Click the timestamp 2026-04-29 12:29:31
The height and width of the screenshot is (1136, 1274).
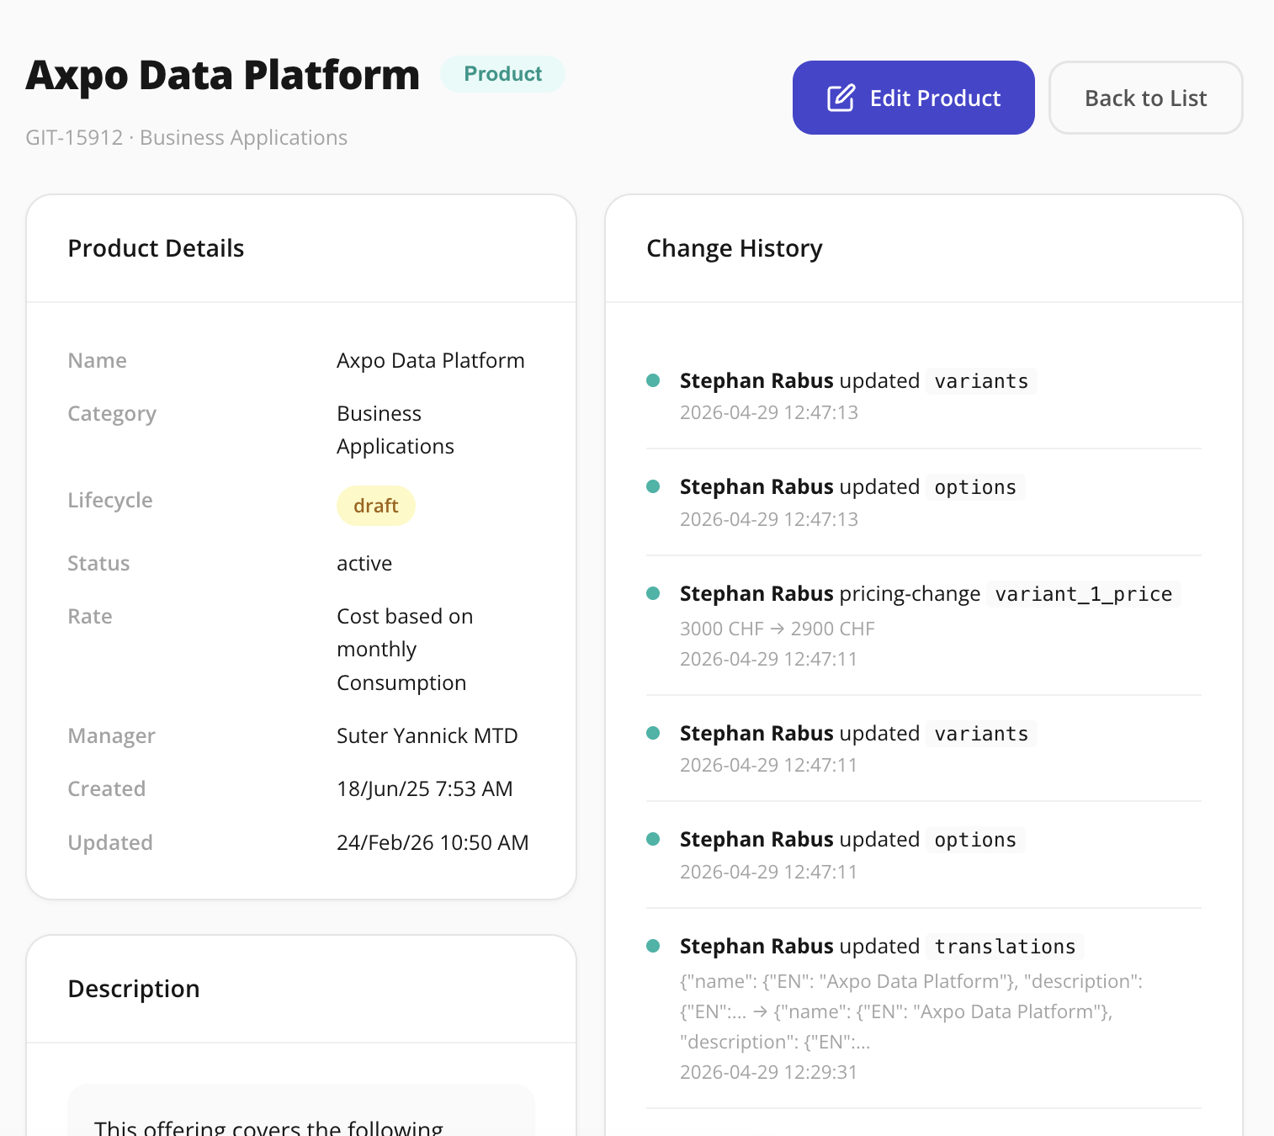pyautogui.click(x=768, y=1072)
